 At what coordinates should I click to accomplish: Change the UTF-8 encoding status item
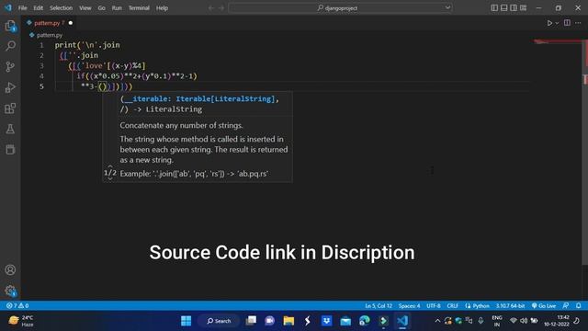(433, 306)
